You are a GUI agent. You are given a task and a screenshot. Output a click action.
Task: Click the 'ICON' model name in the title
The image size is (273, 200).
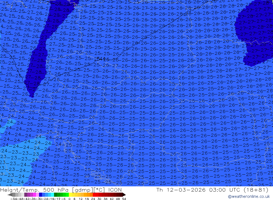[115, 190]
